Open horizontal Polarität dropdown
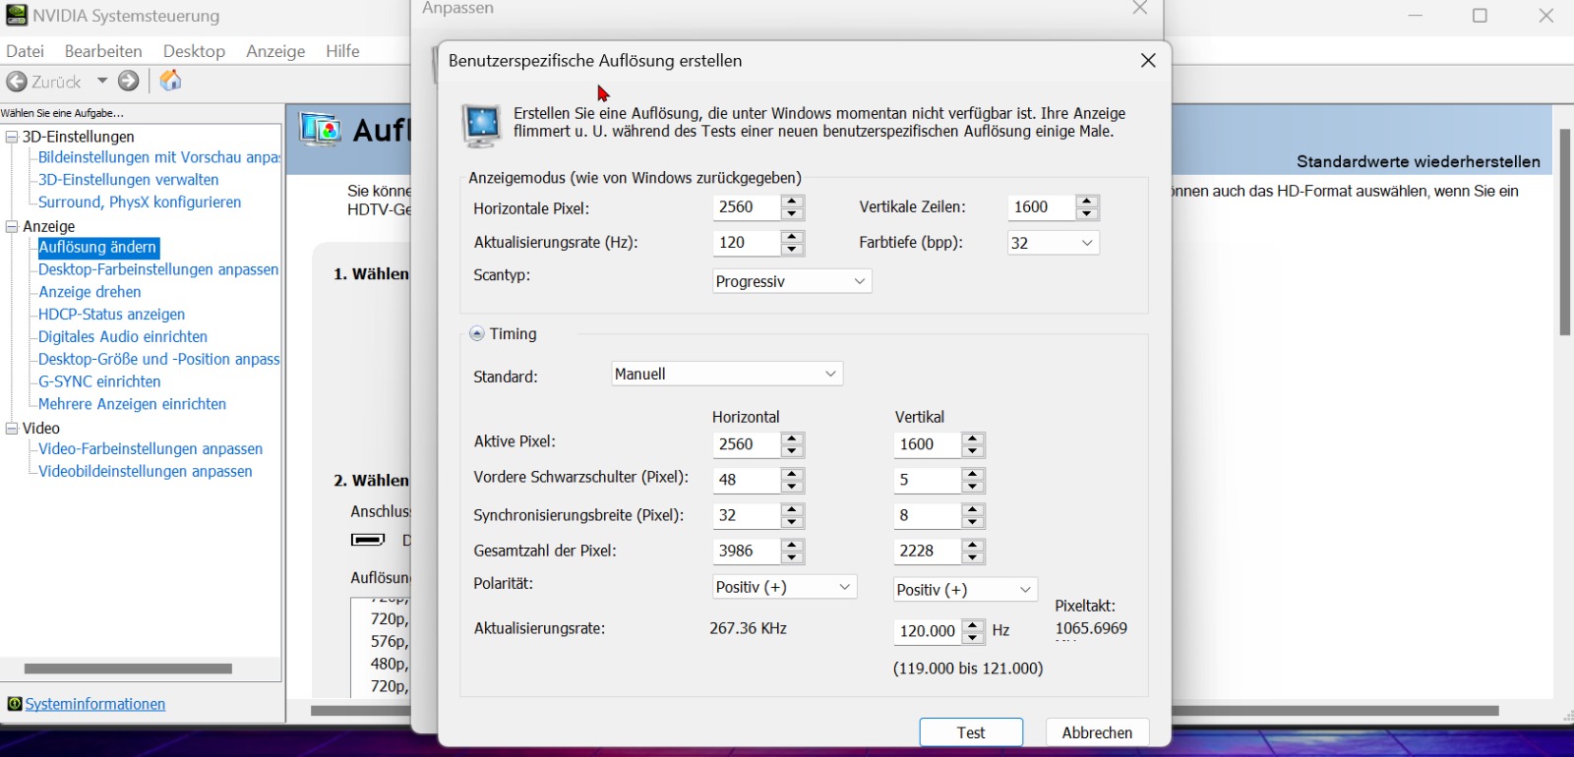1574x757 pixels. pos(784,587)
